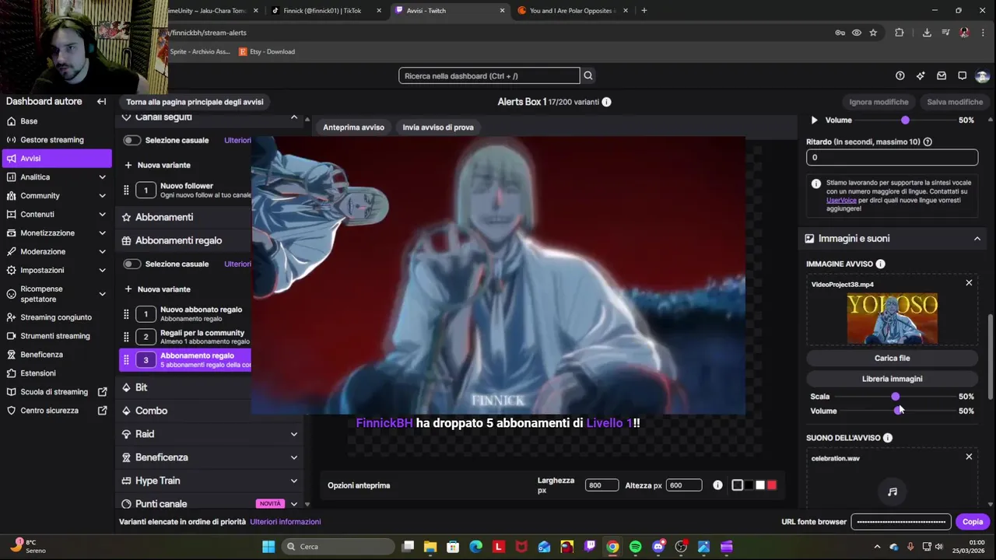Open Chrome media controls icon
Screen dimensions: 996x560
tap(945, 33)
